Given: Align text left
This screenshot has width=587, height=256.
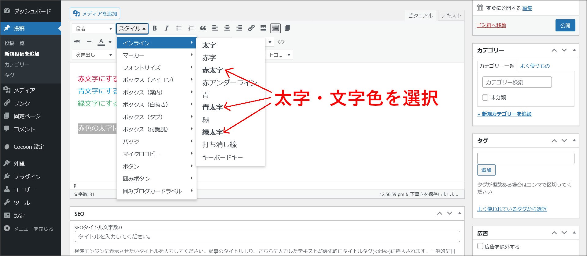Looking at the screenshot, I should [x=215, y=28].
